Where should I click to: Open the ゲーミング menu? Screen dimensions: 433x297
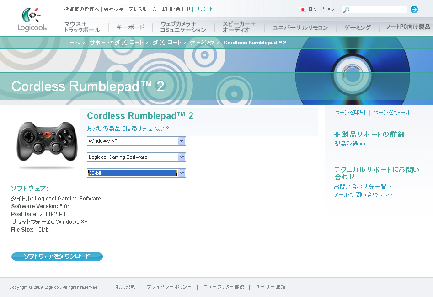pyautogui.click(x=358, y=27)
